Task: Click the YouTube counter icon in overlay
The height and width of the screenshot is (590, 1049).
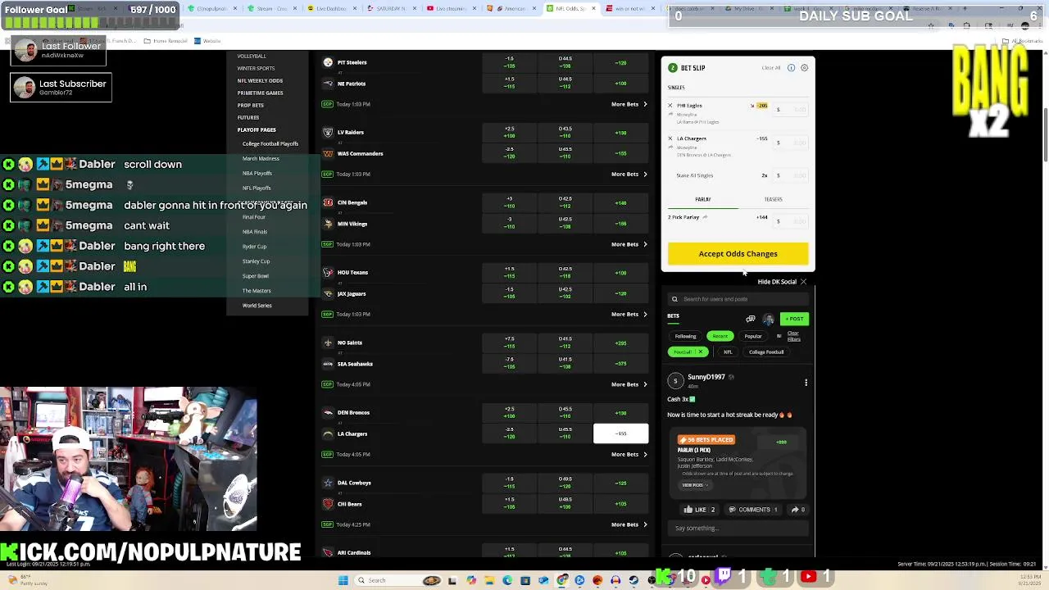Action: 808,578
